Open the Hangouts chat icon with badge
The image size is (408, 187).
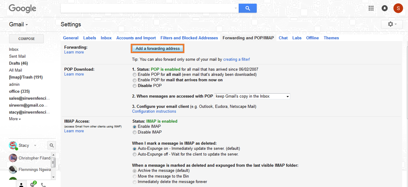pyautogui.click(x=32, y=184)
